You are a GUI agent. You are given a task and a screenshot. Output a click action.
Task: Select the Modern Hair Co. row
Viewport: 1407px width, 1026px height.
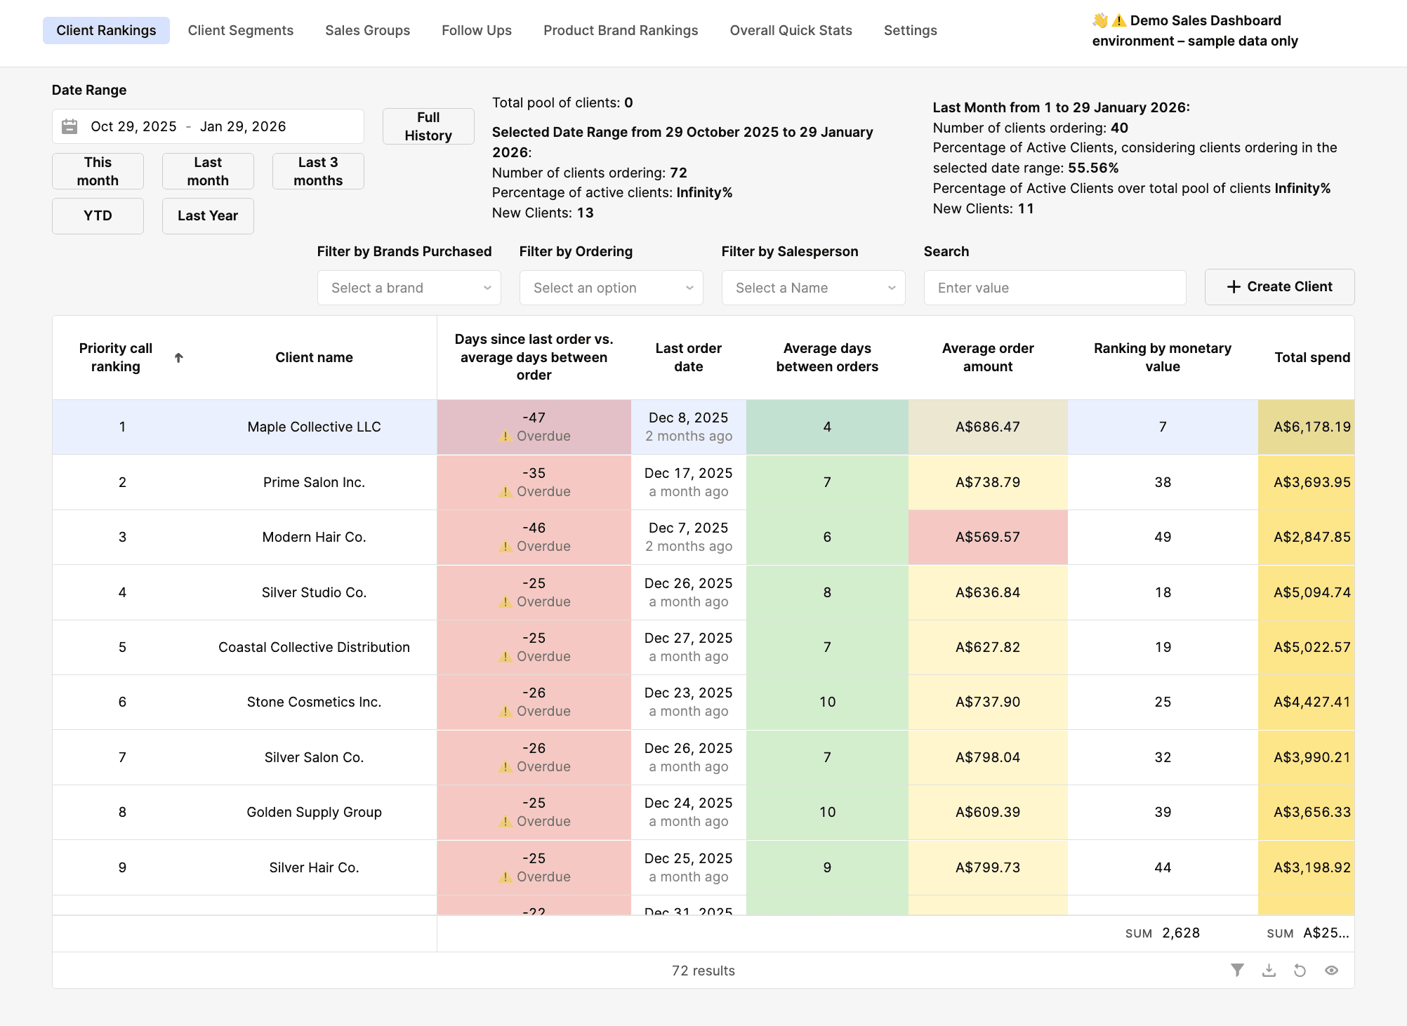[314, 537]
